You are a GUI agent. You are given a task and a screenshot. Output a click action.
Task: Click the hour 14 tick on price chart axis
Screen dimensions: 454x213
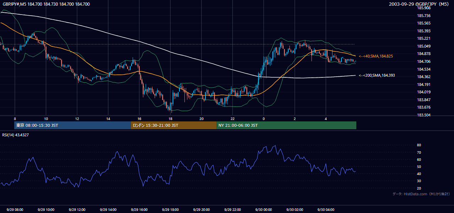(108, 119)
